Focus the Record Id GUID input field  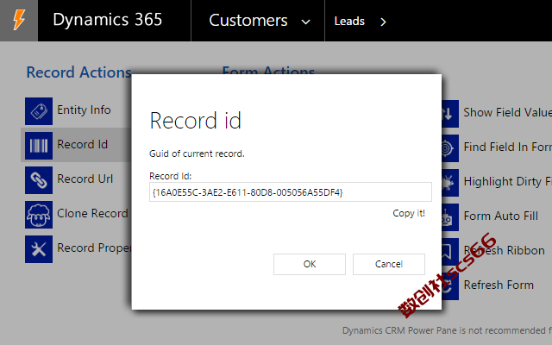pos(291,191)
